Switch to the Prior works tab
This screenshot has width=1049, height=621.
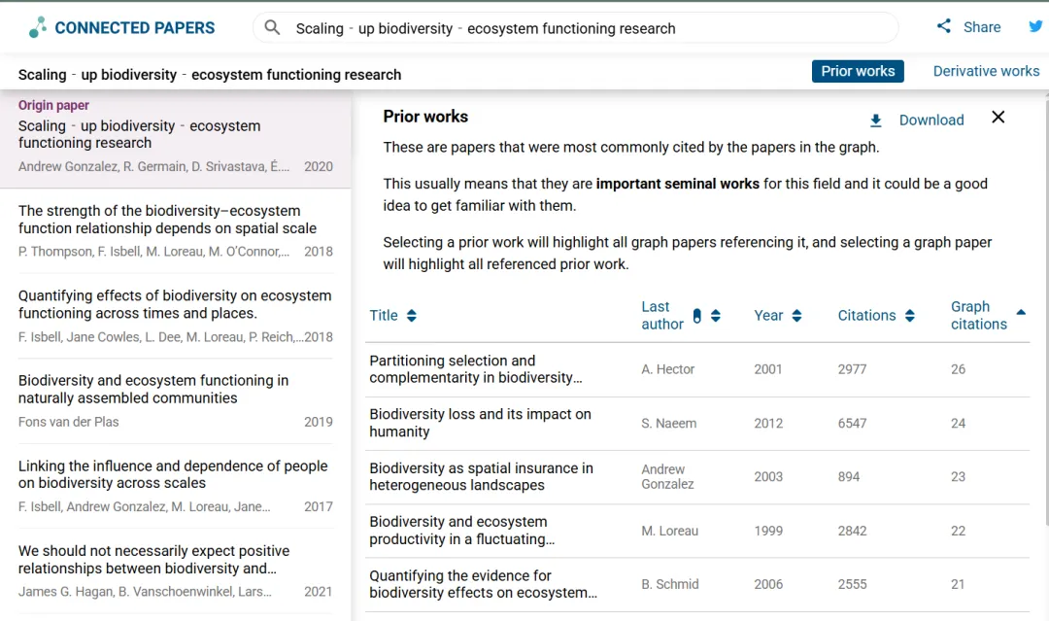click(858, 71)
